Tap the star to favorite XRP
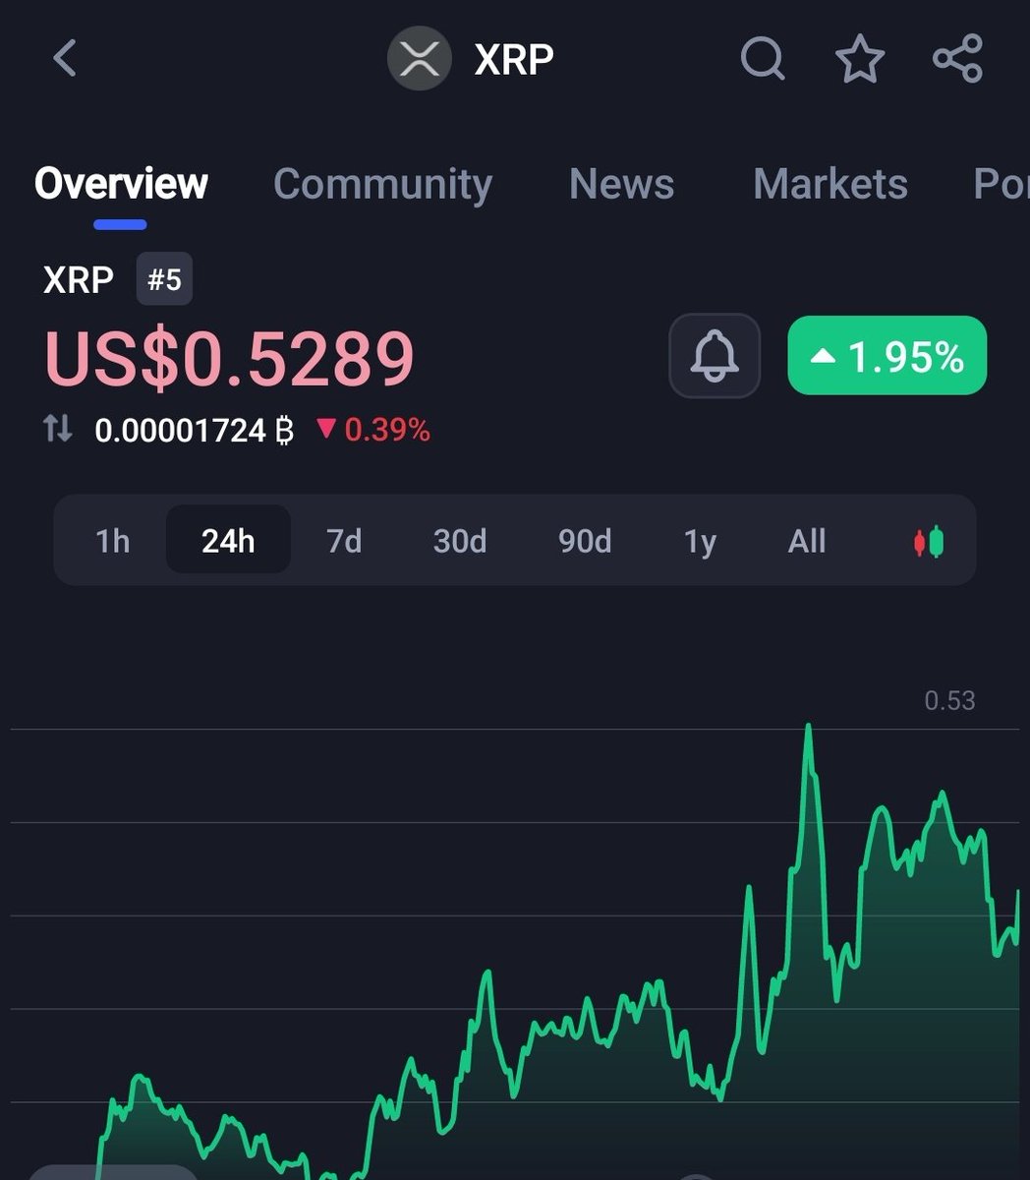The width and height of the screenshot is (1030, 1180). (x=860, y=60)
